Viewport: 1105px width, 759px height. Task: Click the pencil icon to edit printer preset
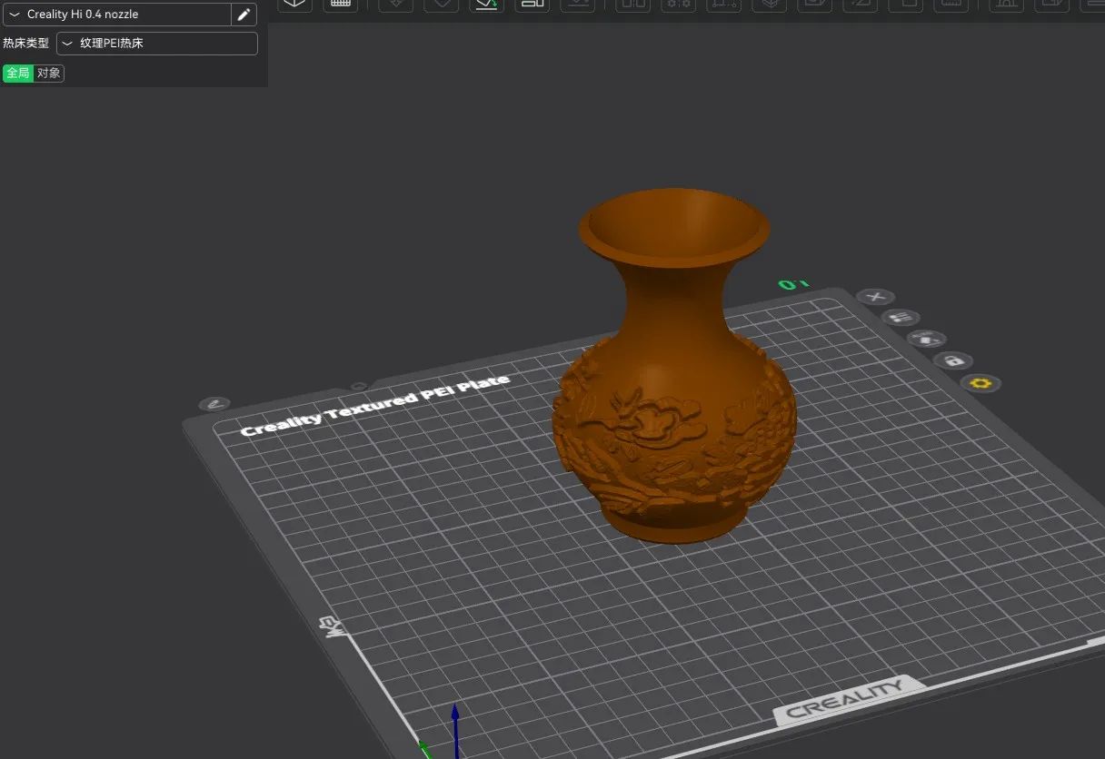(x=244, y=15)
